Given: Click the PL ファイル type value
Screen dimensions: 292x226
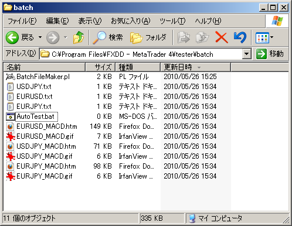Looking at the screenshot, I should [134, 77].
